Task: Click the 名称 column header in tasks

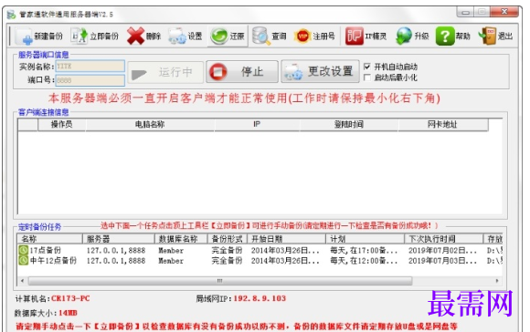Action: pyautogui.click(x=50, y=239)
